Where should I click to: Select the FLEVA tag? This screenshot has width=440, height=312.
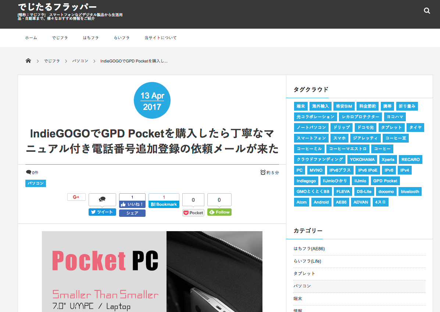(343, 191)
